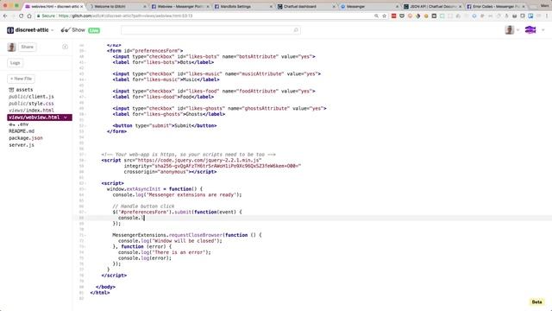Open public/client.js file
552x311 pixels.
pyautogui.click(x=31, y=97)
